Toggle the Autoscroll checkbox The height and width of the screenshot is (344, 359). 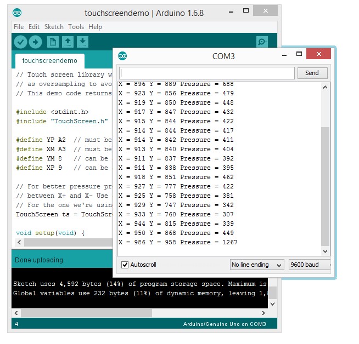pyautogui.click(x=125, y=265)
